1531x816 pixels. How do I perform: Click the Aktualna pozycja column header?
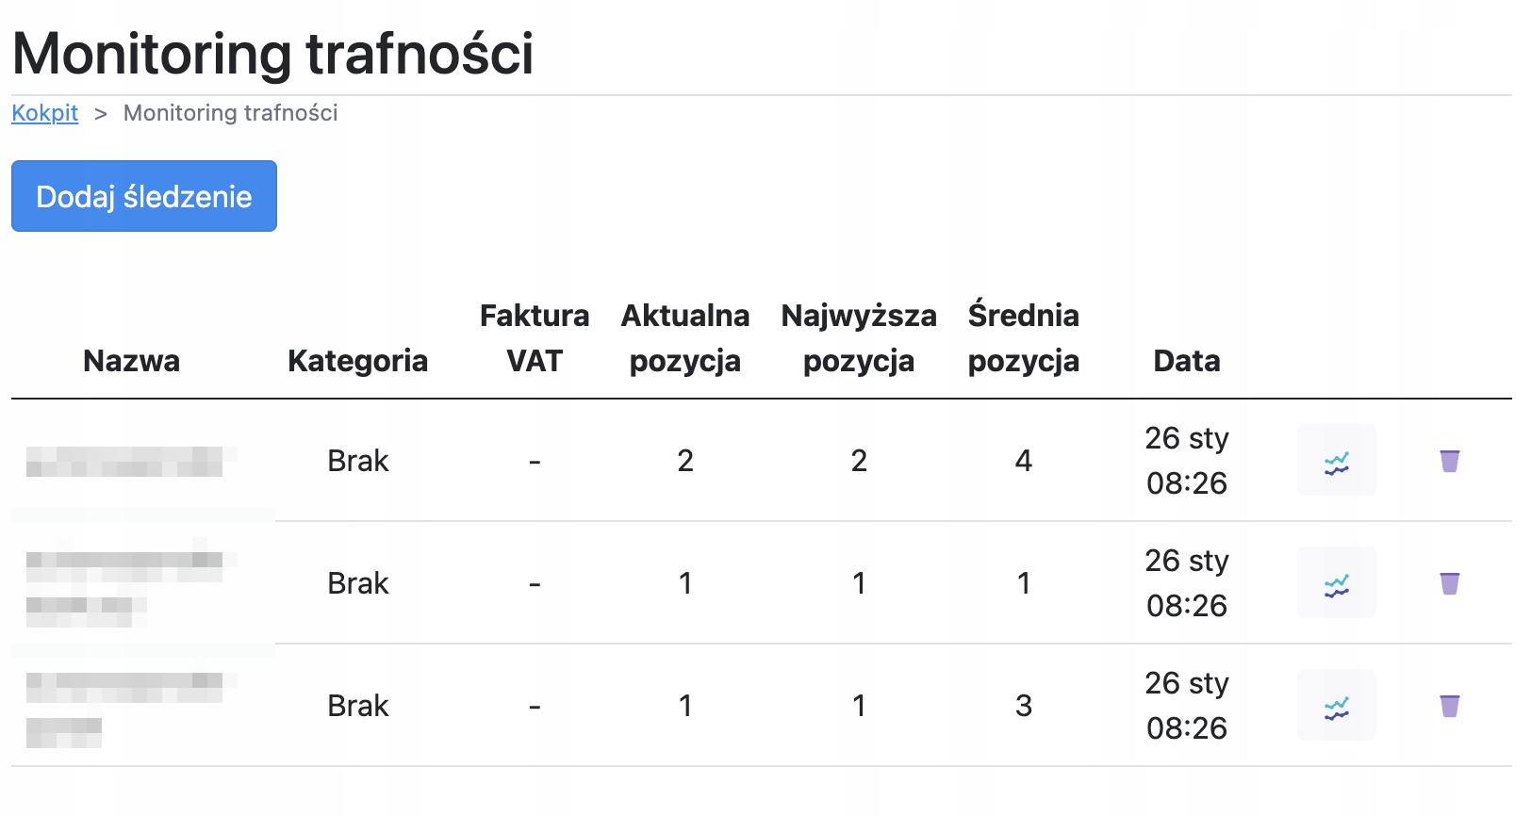[x=684, y=338]
